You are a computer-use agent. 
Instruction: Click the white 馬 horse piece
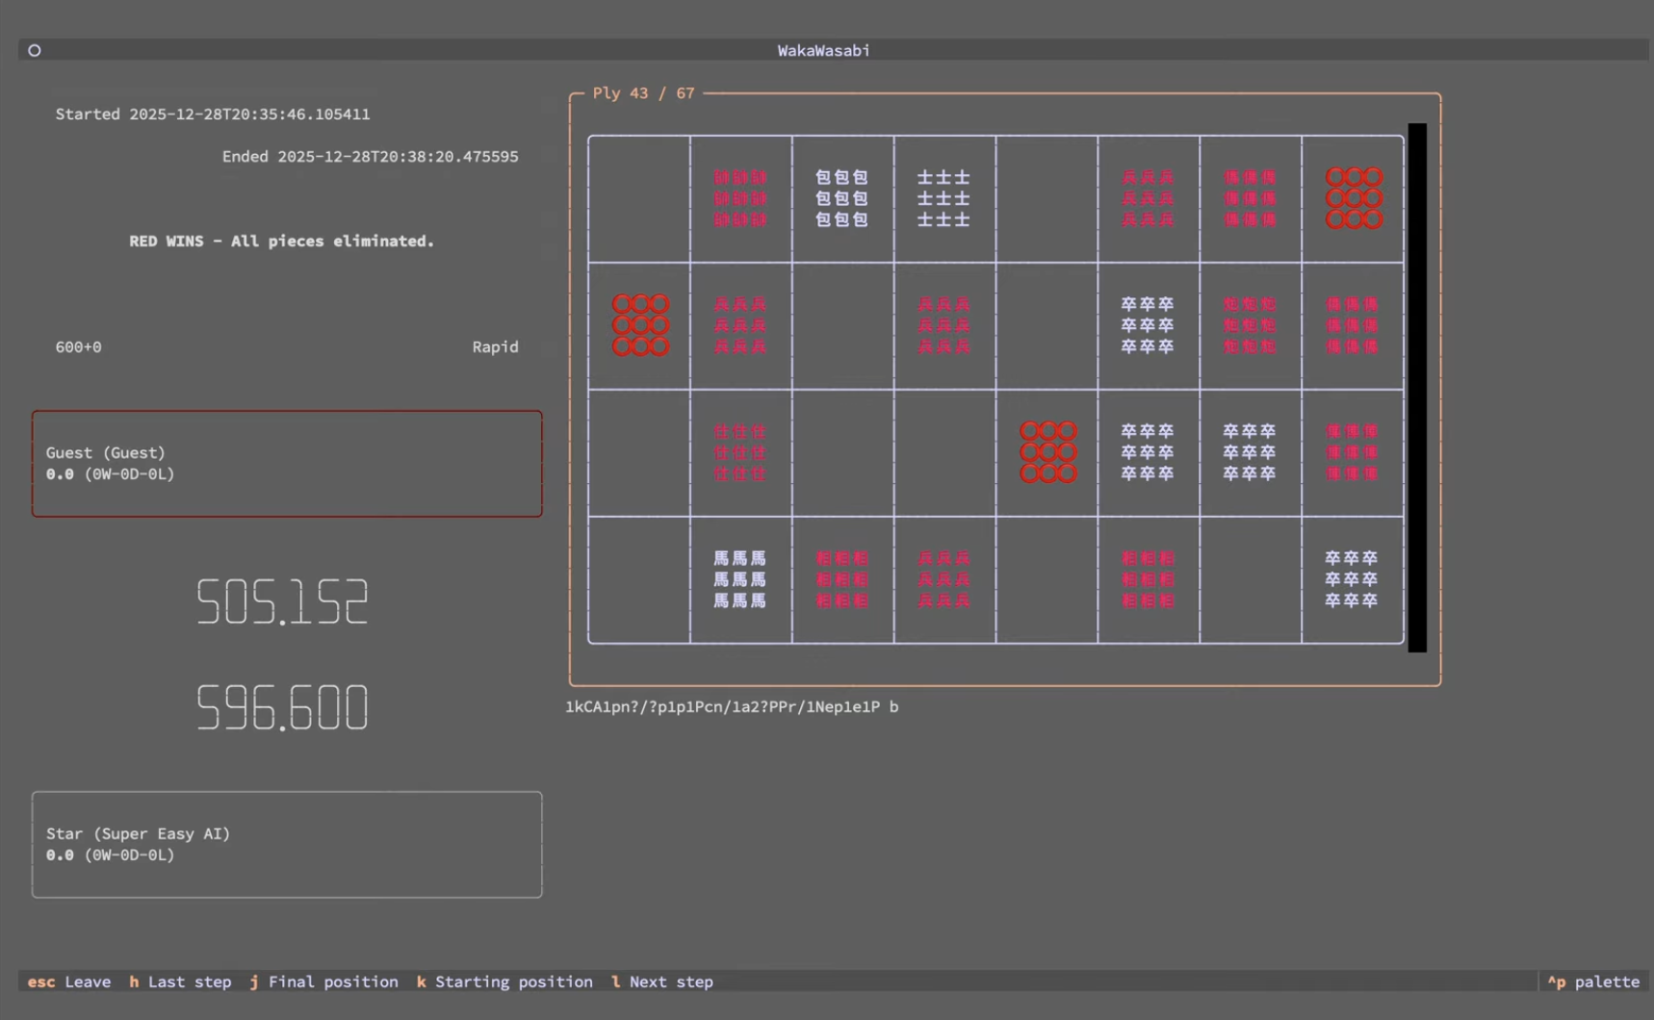pos(740,579)
